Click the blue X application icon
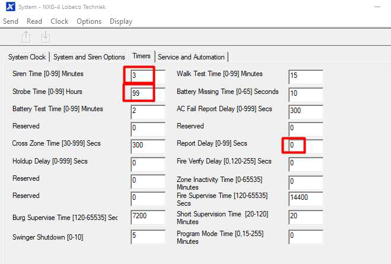Screen dimensions: 391x264 [x=10, y=7]
